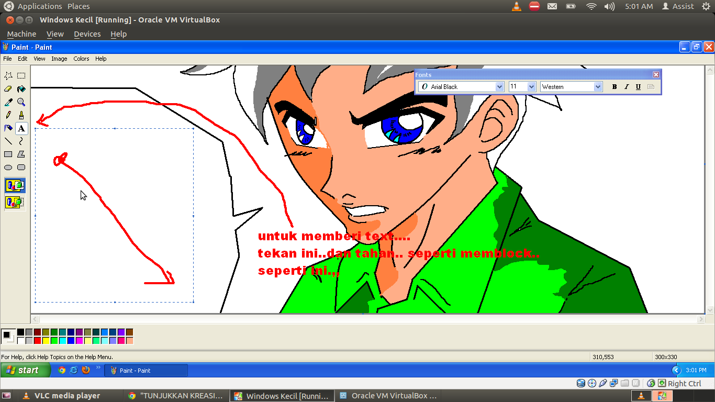This screenshot has height=402, width=715.
Task: Choose the Pencil tool
Action: [8, 115]
